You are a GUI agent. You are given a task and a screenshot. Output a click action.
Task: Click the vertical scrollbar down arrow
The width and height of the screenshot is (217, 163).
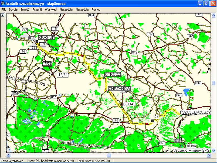point(213,151)
